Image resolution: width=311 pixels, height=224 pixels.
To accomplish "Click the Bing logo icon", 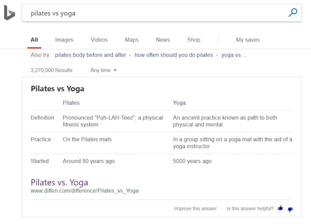I will point(9,14).
